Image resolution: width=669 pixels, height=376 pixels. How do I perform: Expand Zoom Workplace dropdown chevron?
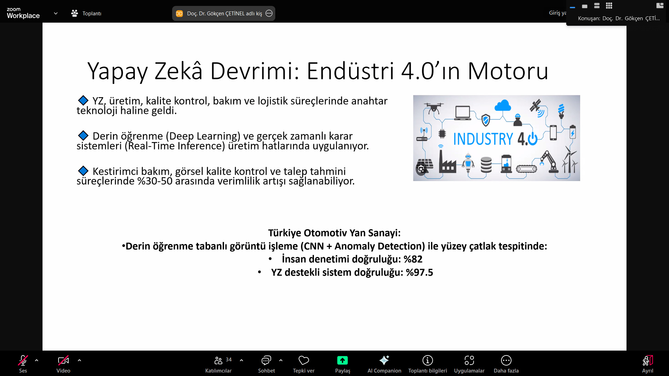[56, 14]
